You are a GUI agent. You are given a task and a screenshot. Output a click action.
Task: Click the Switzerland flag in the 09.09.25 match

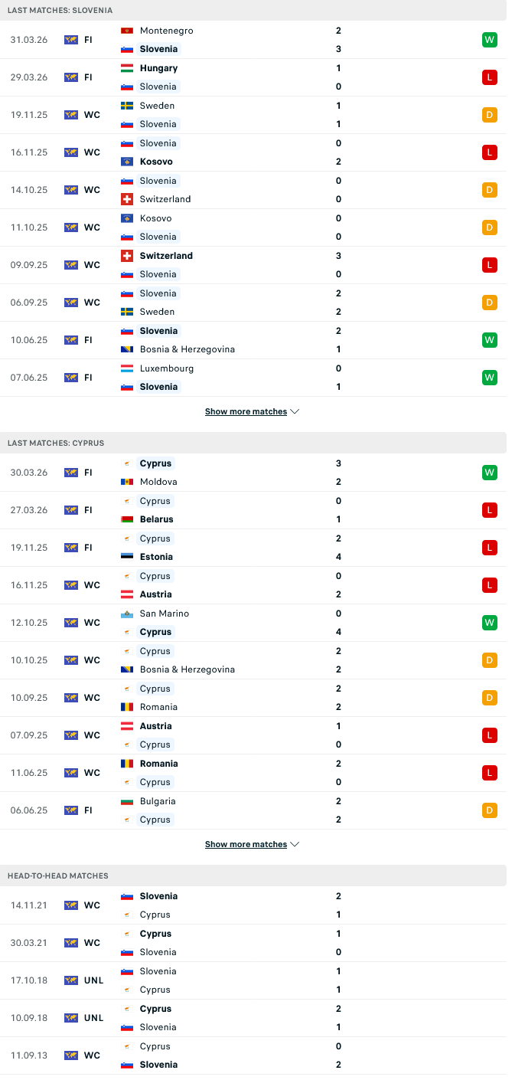[127, 256]
